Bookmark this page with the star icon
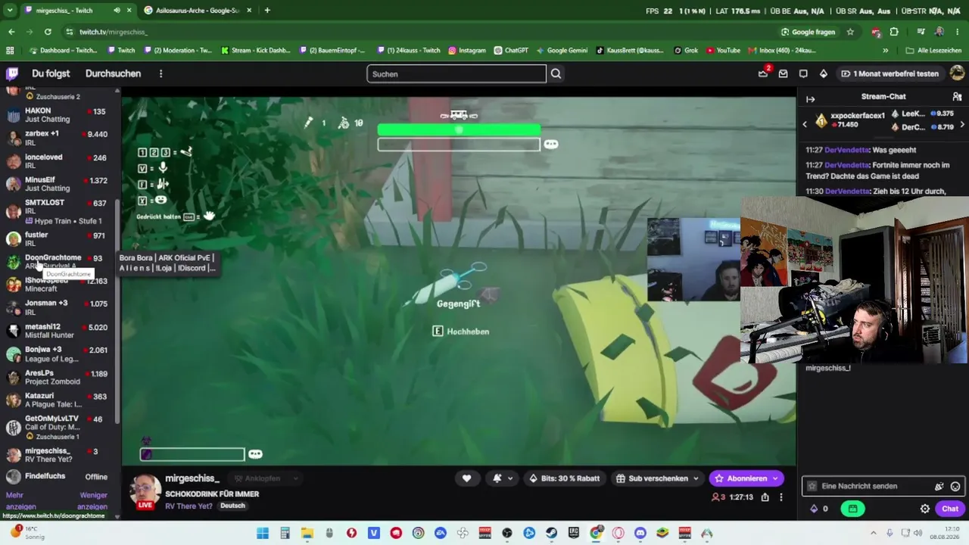 pos(850,32)
